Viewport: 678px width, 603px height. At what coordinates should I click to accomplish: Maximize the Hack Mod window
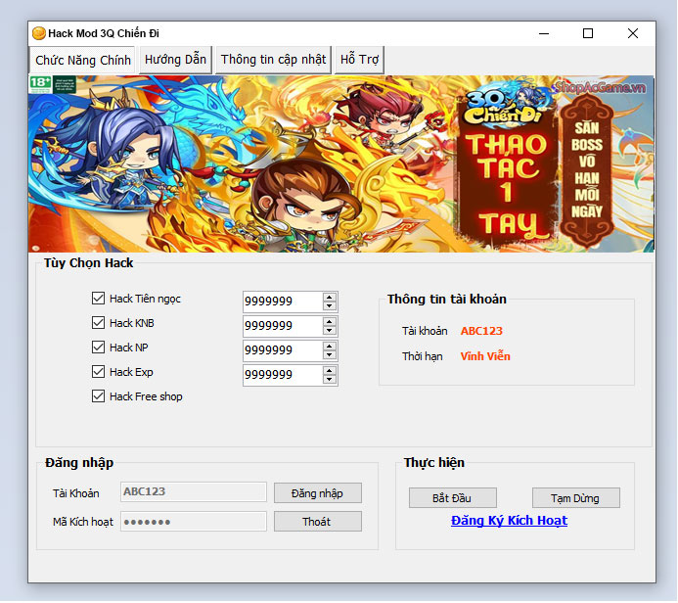coord(588,33)
